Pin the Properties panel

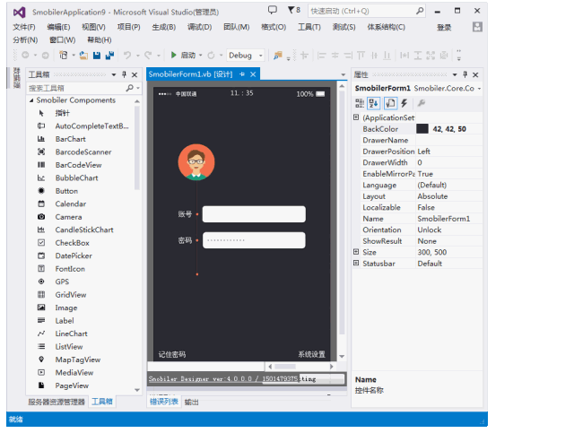[x=465, y=74]
